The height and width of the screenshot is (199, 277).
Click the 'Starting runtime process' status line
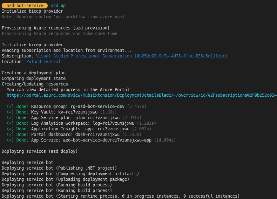point(121,196)
